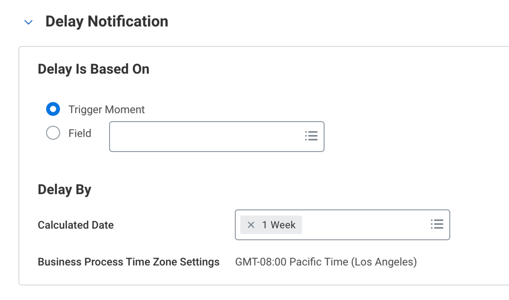Click the 1 Week text in chip
This screenshot has width=509, height=300.
tap(279, 225)
